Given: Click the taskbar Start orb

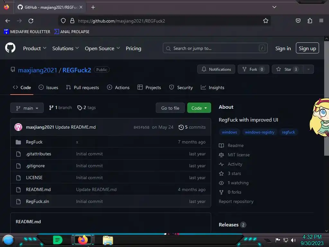Looking at the screenshot, I should click(x=8, y=240).
